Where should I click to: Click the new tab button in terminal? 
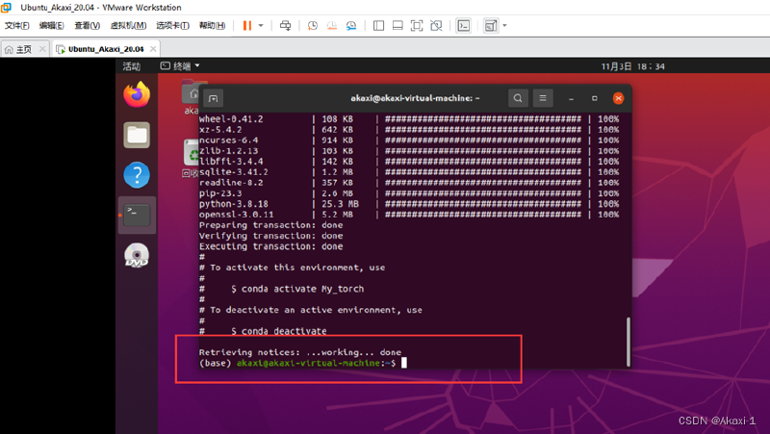pos(213,98)
